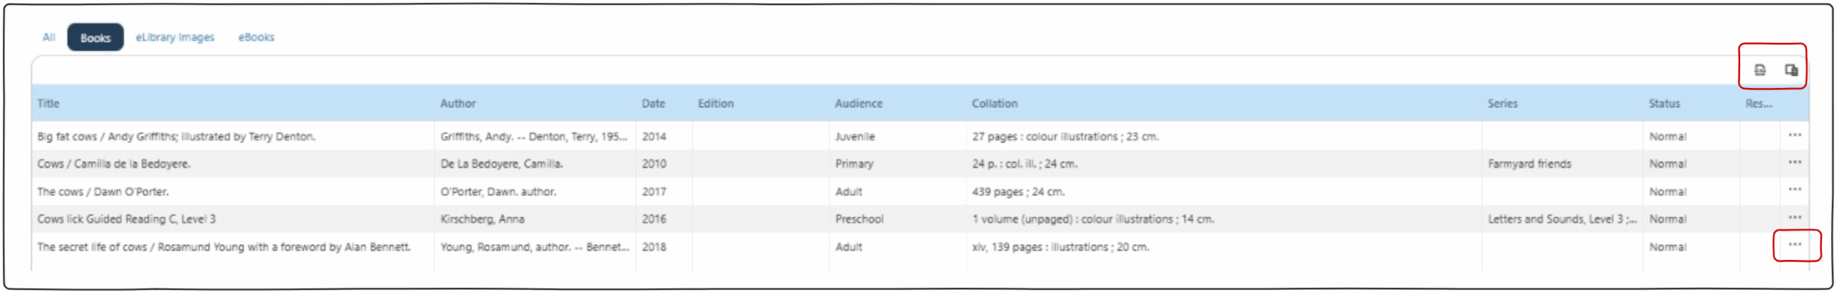Open the three-dot menu for The cows

click(1795, 190)
